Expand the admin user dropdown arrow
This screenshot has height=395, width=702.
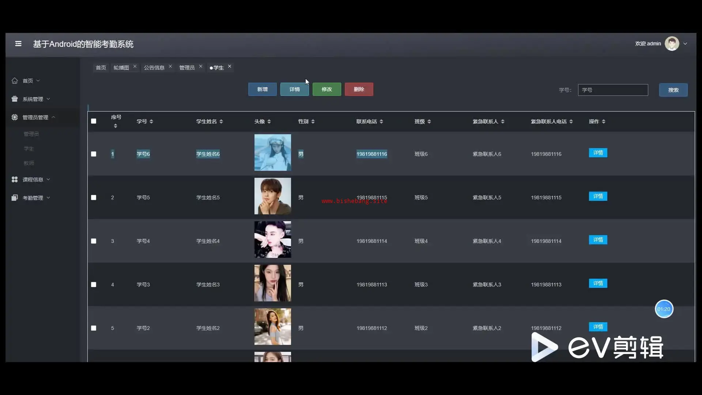[x=685, y=44]
